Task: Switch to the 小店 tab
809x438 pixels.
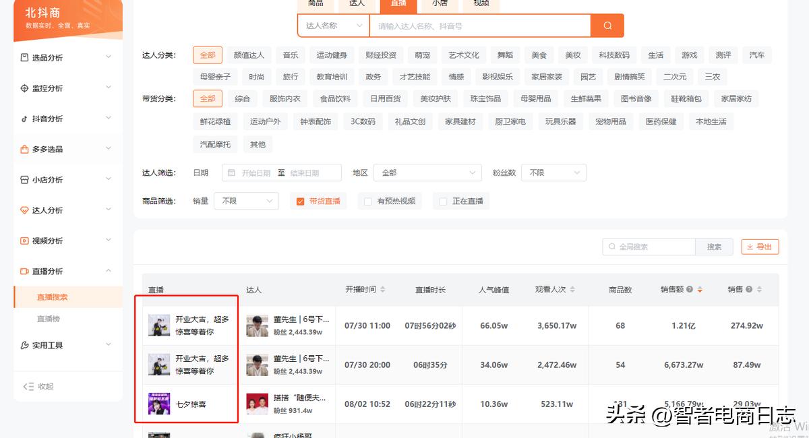Action: tap(439, 3)
